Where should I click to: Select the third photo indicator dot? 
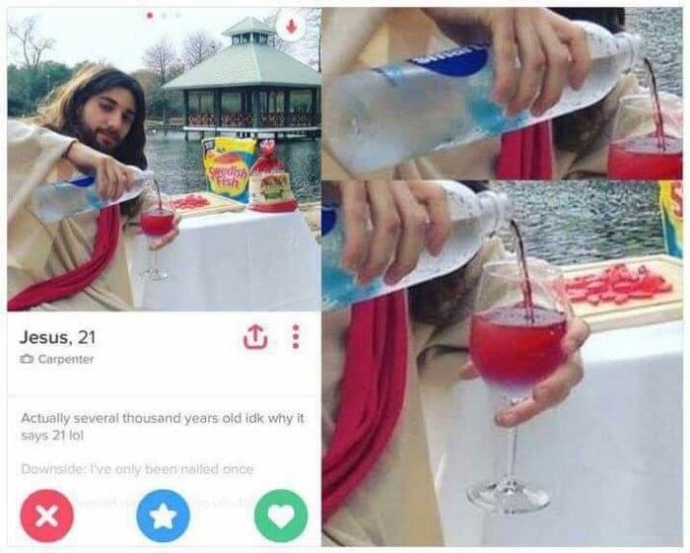[x=177, y=16]
